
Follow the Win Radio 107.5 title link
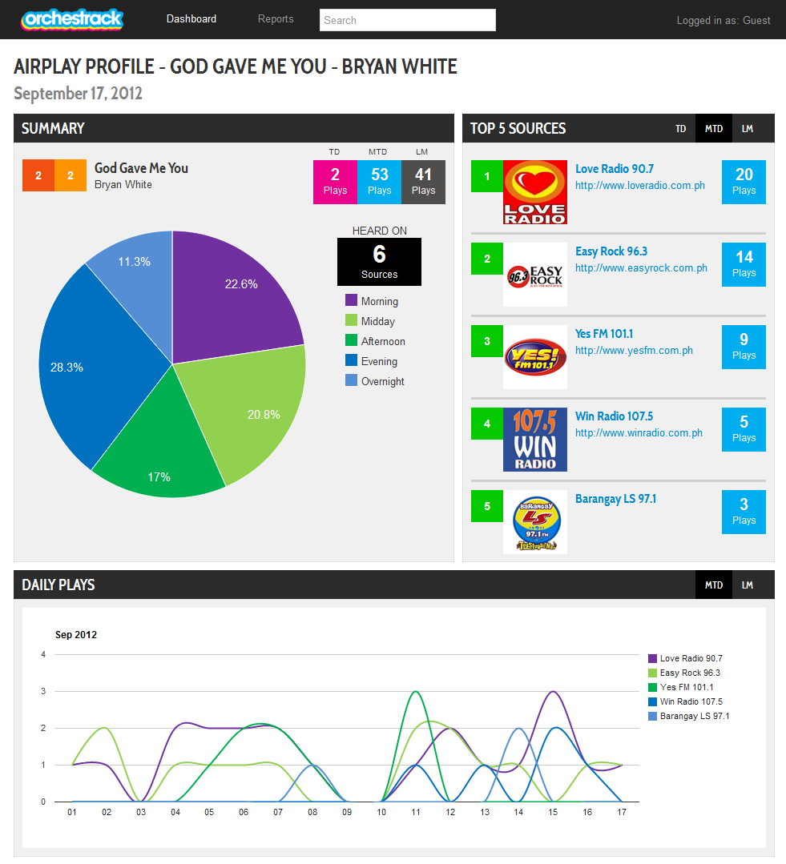614,416
